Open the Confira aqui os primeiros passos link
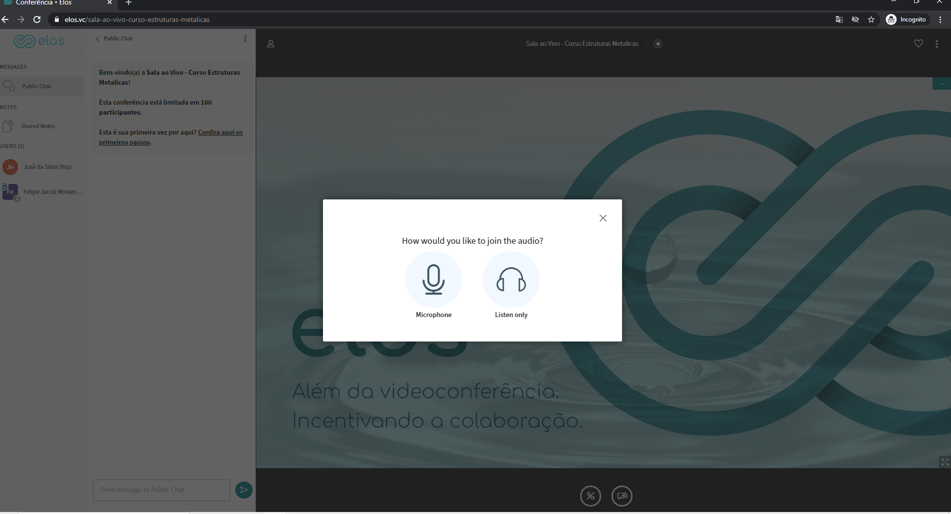The image size is (951, 514). tap(171, 137)
